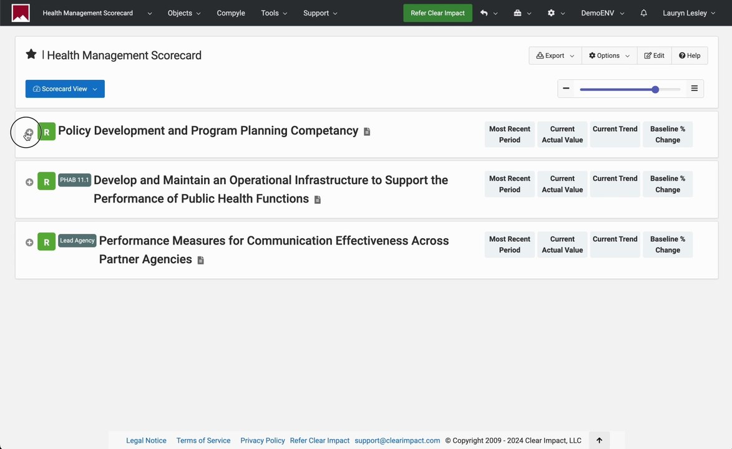Image resolution: width=732 pixels, height=449 pixels.
Task: Click the hamburger list view icon
Action: [695, 88]
